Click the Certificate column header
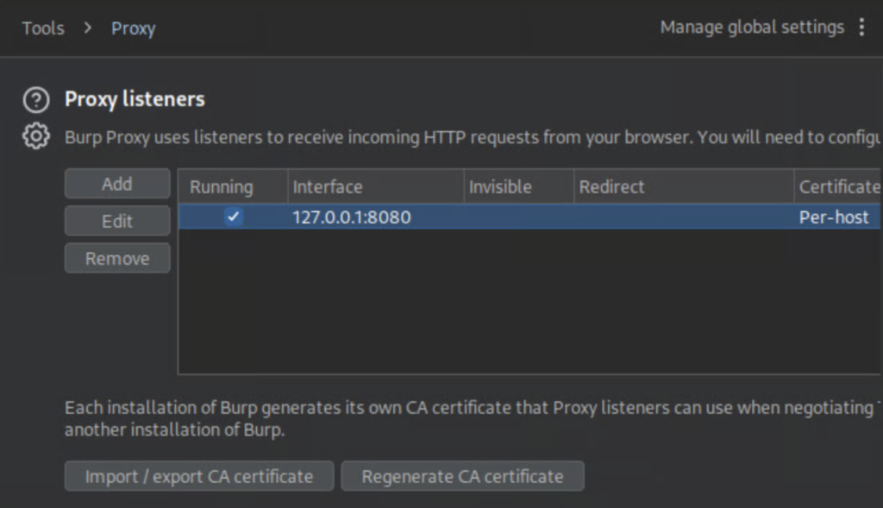883x508 pixels. pos(839,186)
